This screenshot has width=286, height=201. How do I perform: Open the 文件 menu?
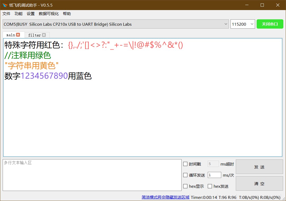coord(6,14)
